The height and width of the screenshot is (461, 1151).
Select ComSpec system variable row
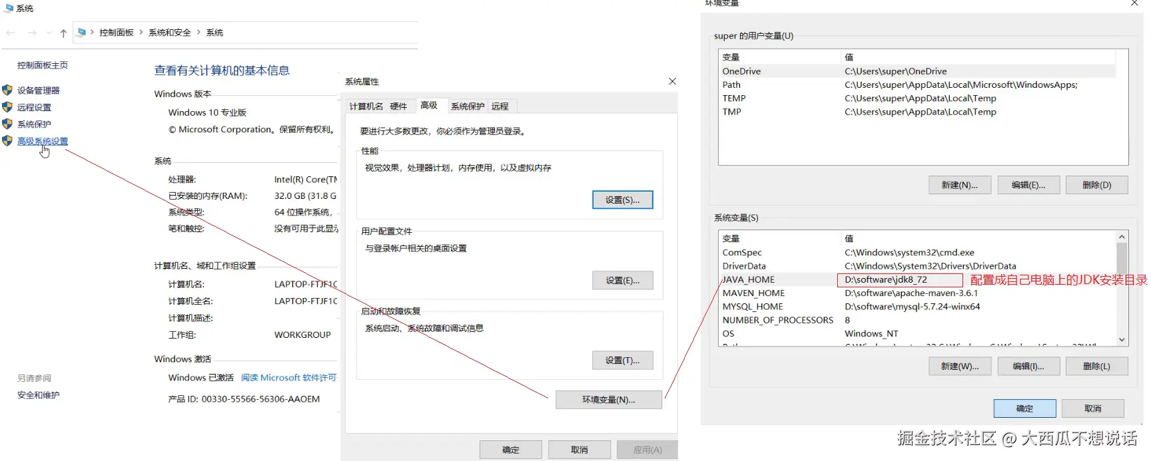tap(918, 253)
